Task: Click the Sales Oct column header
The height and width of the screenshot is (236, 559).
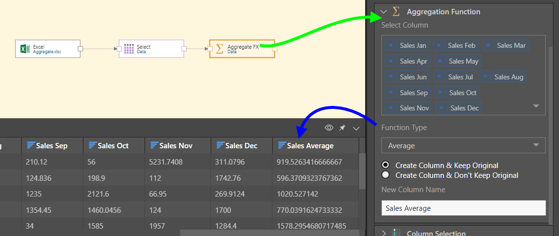Action: point(113,145)
